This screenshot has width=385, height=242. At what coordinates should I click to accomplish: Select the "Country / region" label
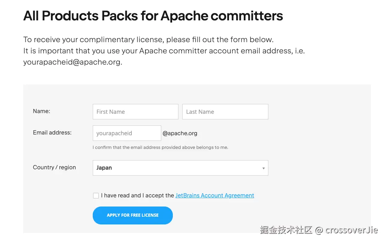(x=54, y=167)
